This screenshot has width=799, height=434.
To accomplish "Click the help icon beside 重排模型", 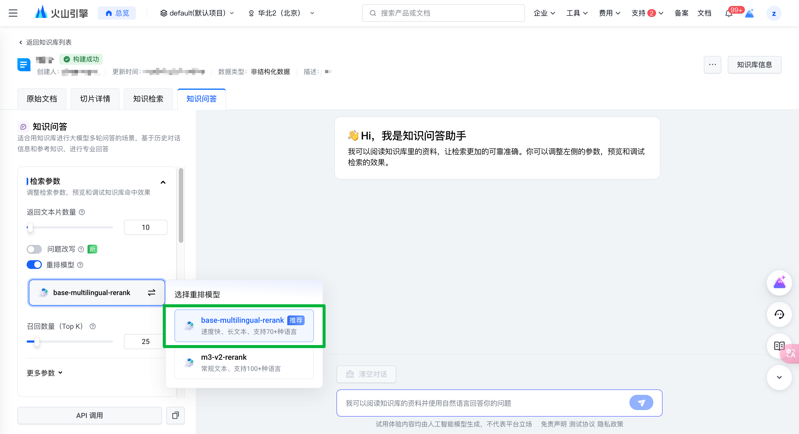I will click(80, 265).
